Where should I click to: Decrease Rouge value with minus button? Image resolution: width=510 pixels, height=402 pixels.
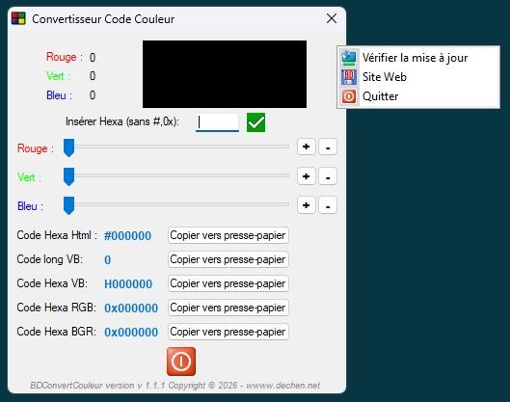pos(328,147)
